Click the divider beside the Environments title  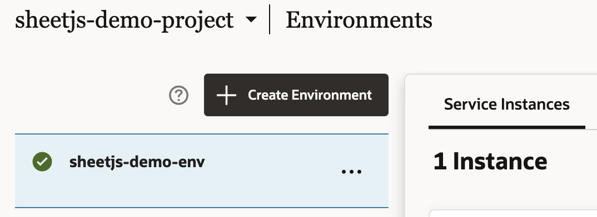(270, 19)
